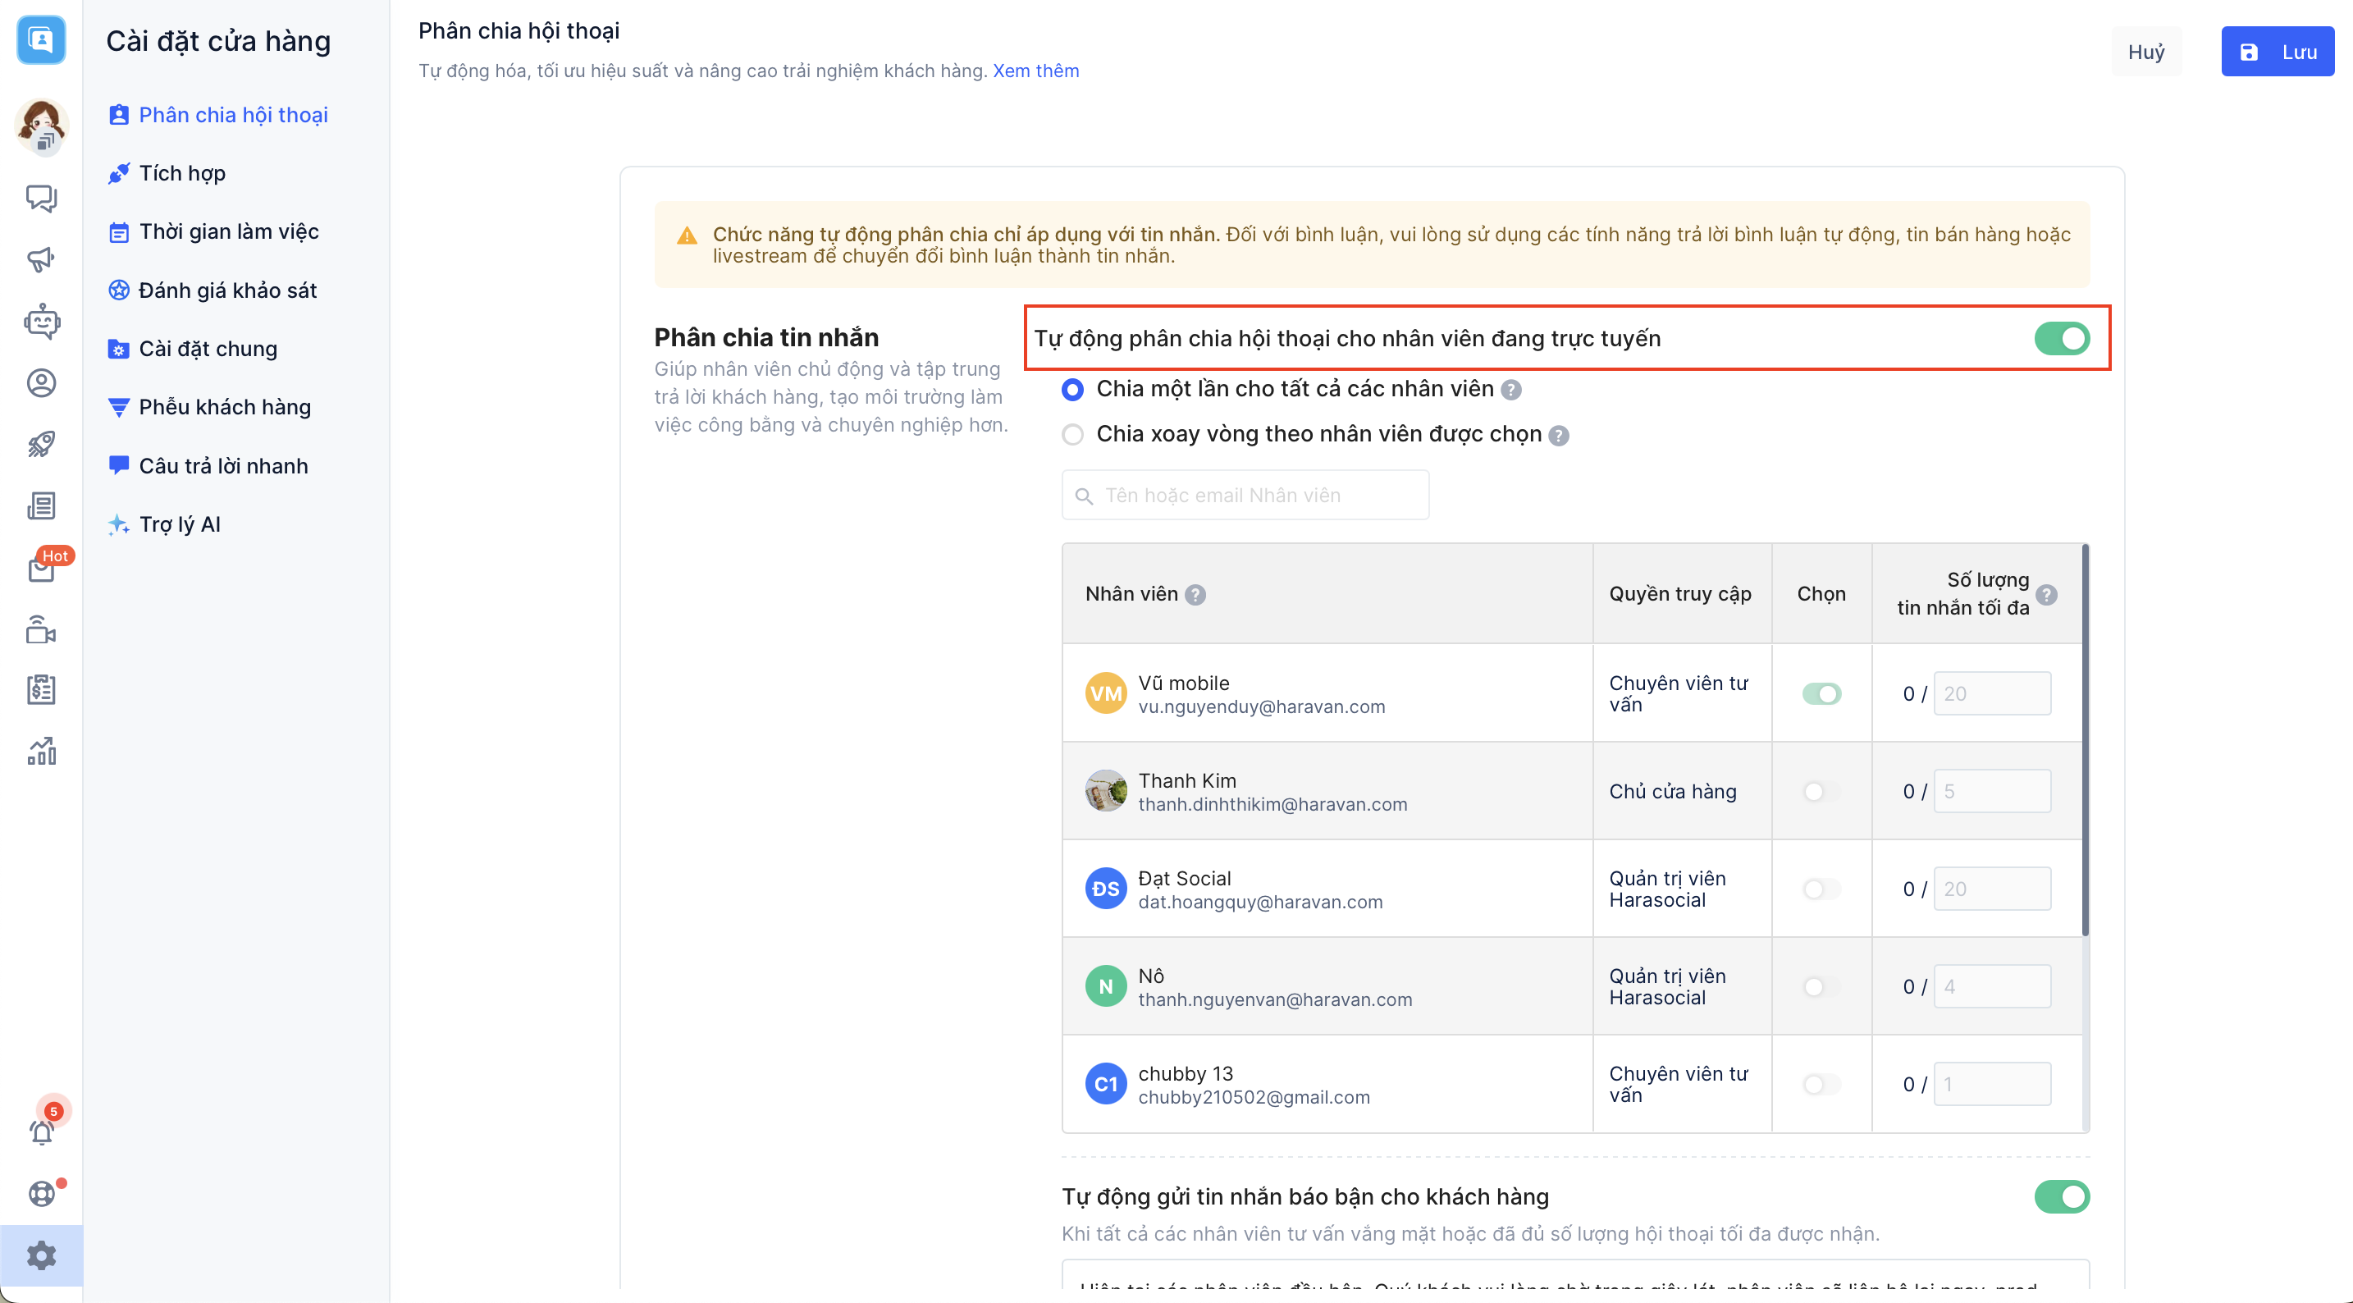
Task: Toggle off selection for Vũ mobile
Action: point(1821,693)
